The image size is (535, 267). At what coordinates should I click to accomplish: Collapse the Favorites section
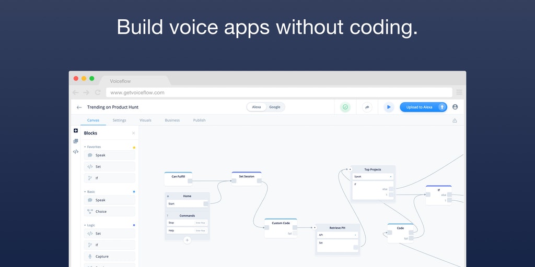pyautogui.click(x=92, y=147)
